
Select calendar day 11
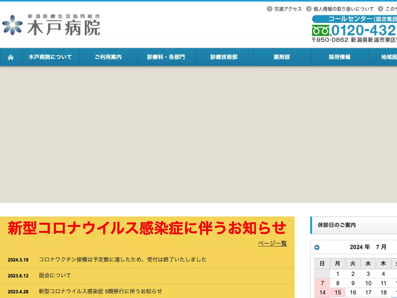coord(383,283)
